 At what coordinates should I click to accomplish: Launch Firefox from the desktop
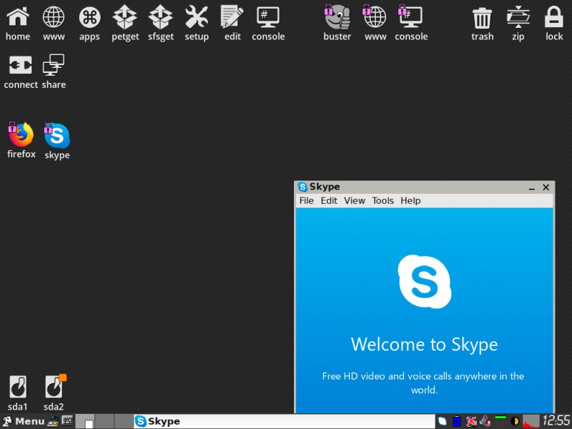pos(20,136)
